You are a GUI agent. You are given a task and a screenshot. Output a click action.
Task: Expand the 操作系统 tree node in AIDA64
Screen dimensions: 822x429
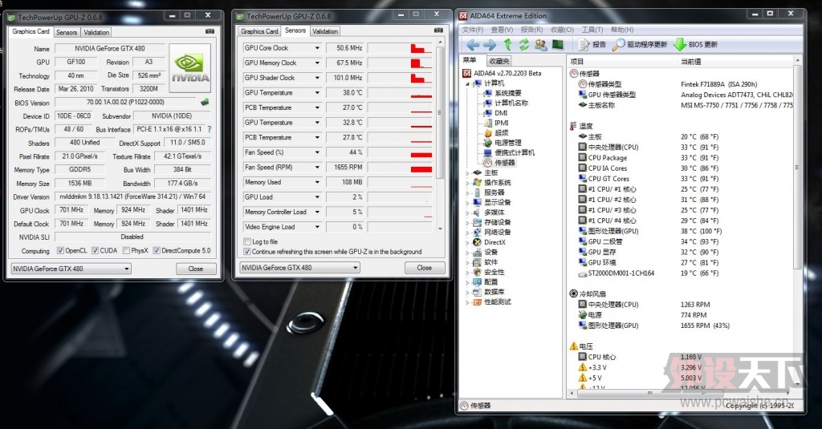tap(468, 183)
